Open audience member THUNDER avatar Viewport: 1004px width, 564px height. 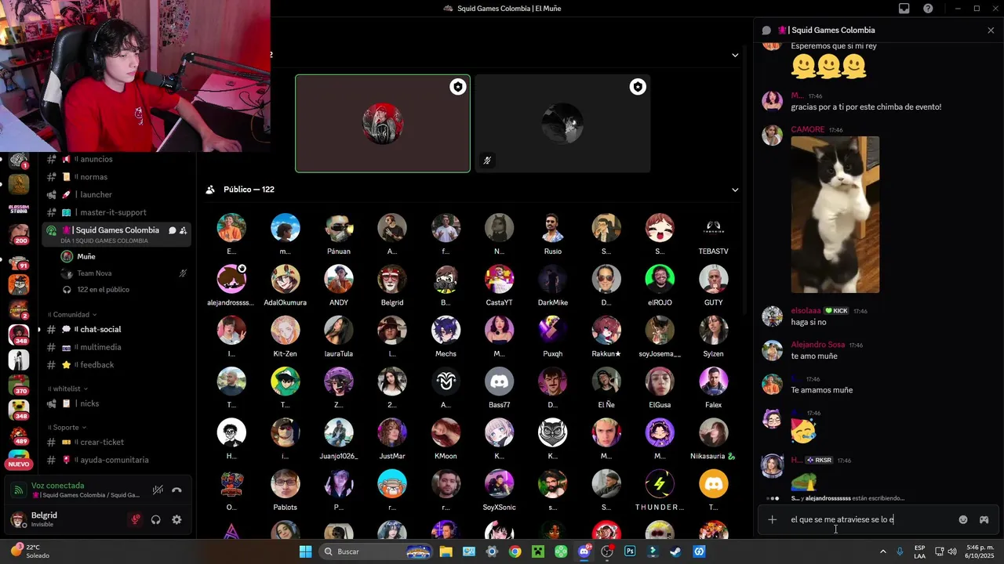(660, 484)
